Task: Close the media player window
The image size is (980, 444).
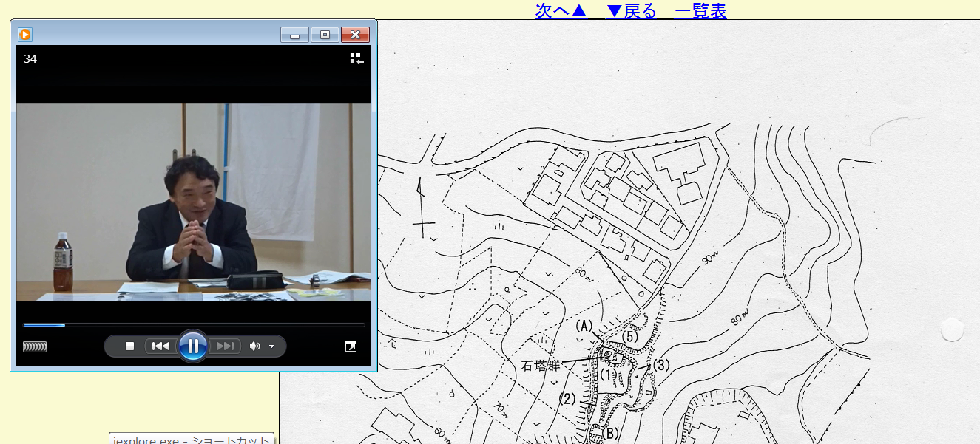Action: (x=355, y=35)
